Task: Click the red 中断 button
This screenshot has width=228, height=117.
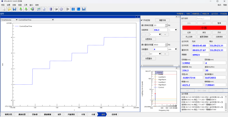Action: [x=204, y=27]
